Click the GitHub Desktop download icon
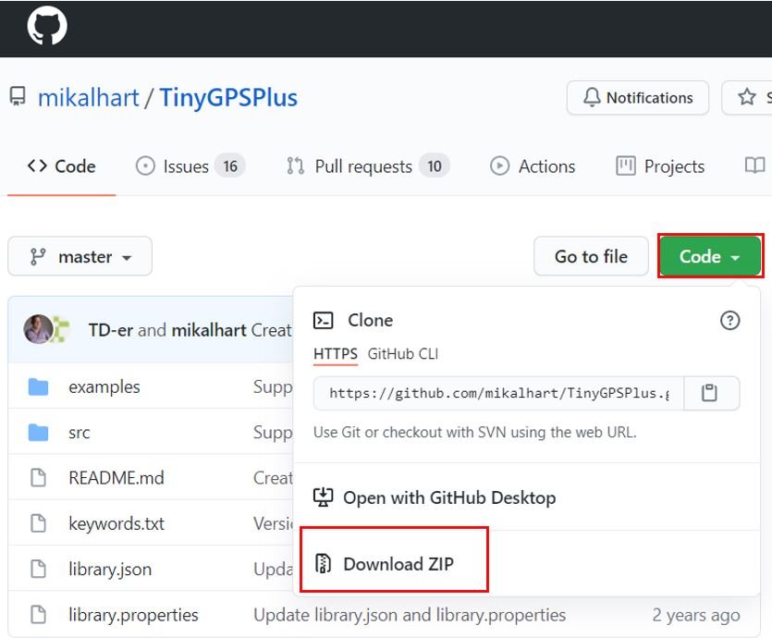772x638 pixels. (323, 497)
